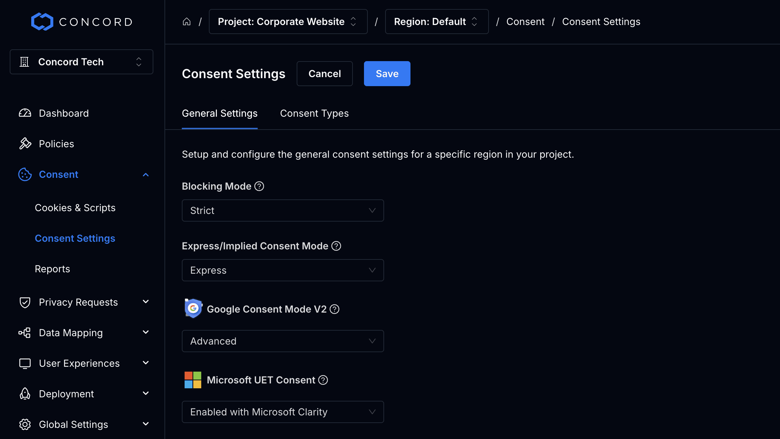Image resolution: width=780 pixels, height=439 pixels.
Task: Collapse the Consent sidebar section
Action: pyautogui.click(x=145, y=175)
